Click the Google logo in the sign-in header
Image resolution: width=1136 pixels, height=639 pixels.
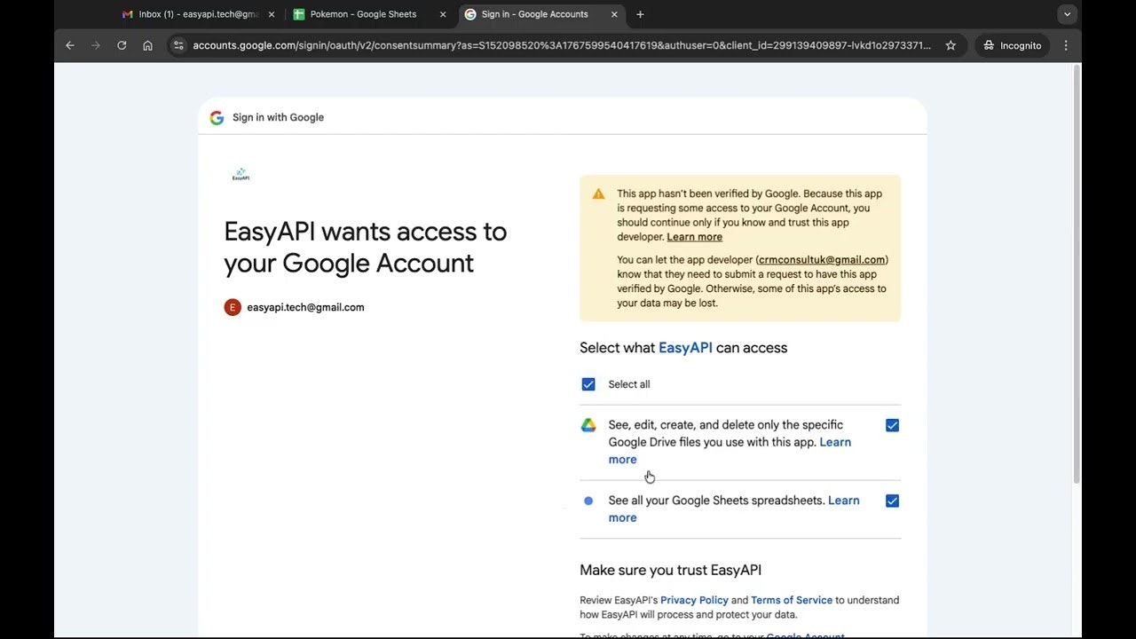coord(217,117)
